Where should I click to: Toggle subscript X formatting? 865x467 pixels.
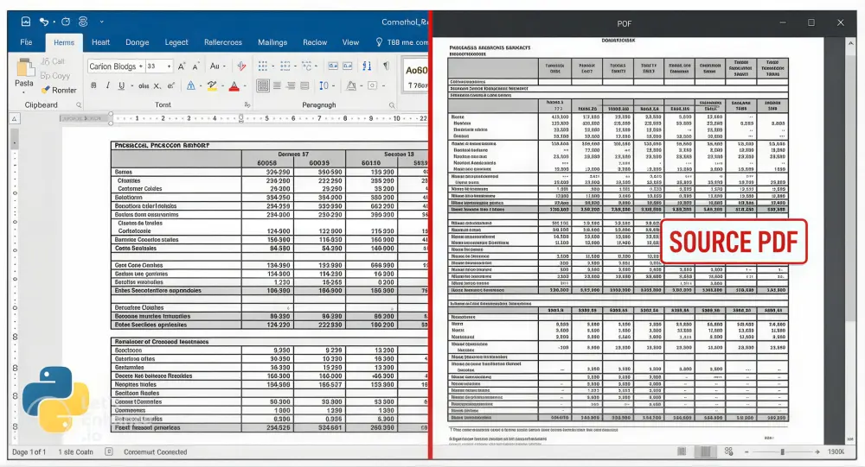coord(157,85)
